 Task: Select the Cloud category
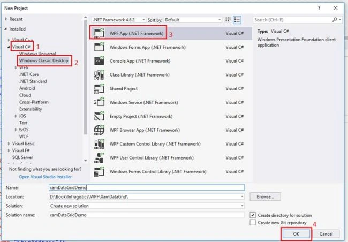[25, 95]
